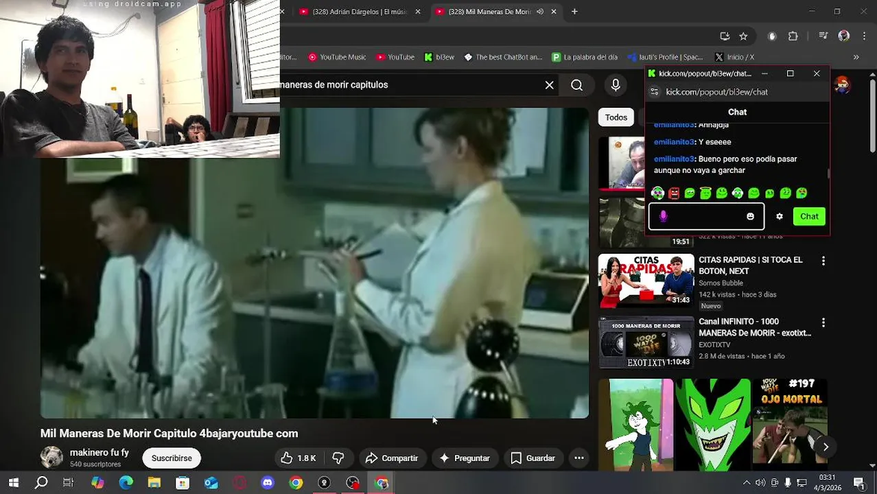Click the kick.com/popout/bl3ew/chat address
This screenshot has height=494, width=877.
716,92
